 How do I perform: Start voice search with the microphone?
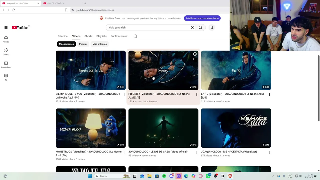(x=211, y=27)
